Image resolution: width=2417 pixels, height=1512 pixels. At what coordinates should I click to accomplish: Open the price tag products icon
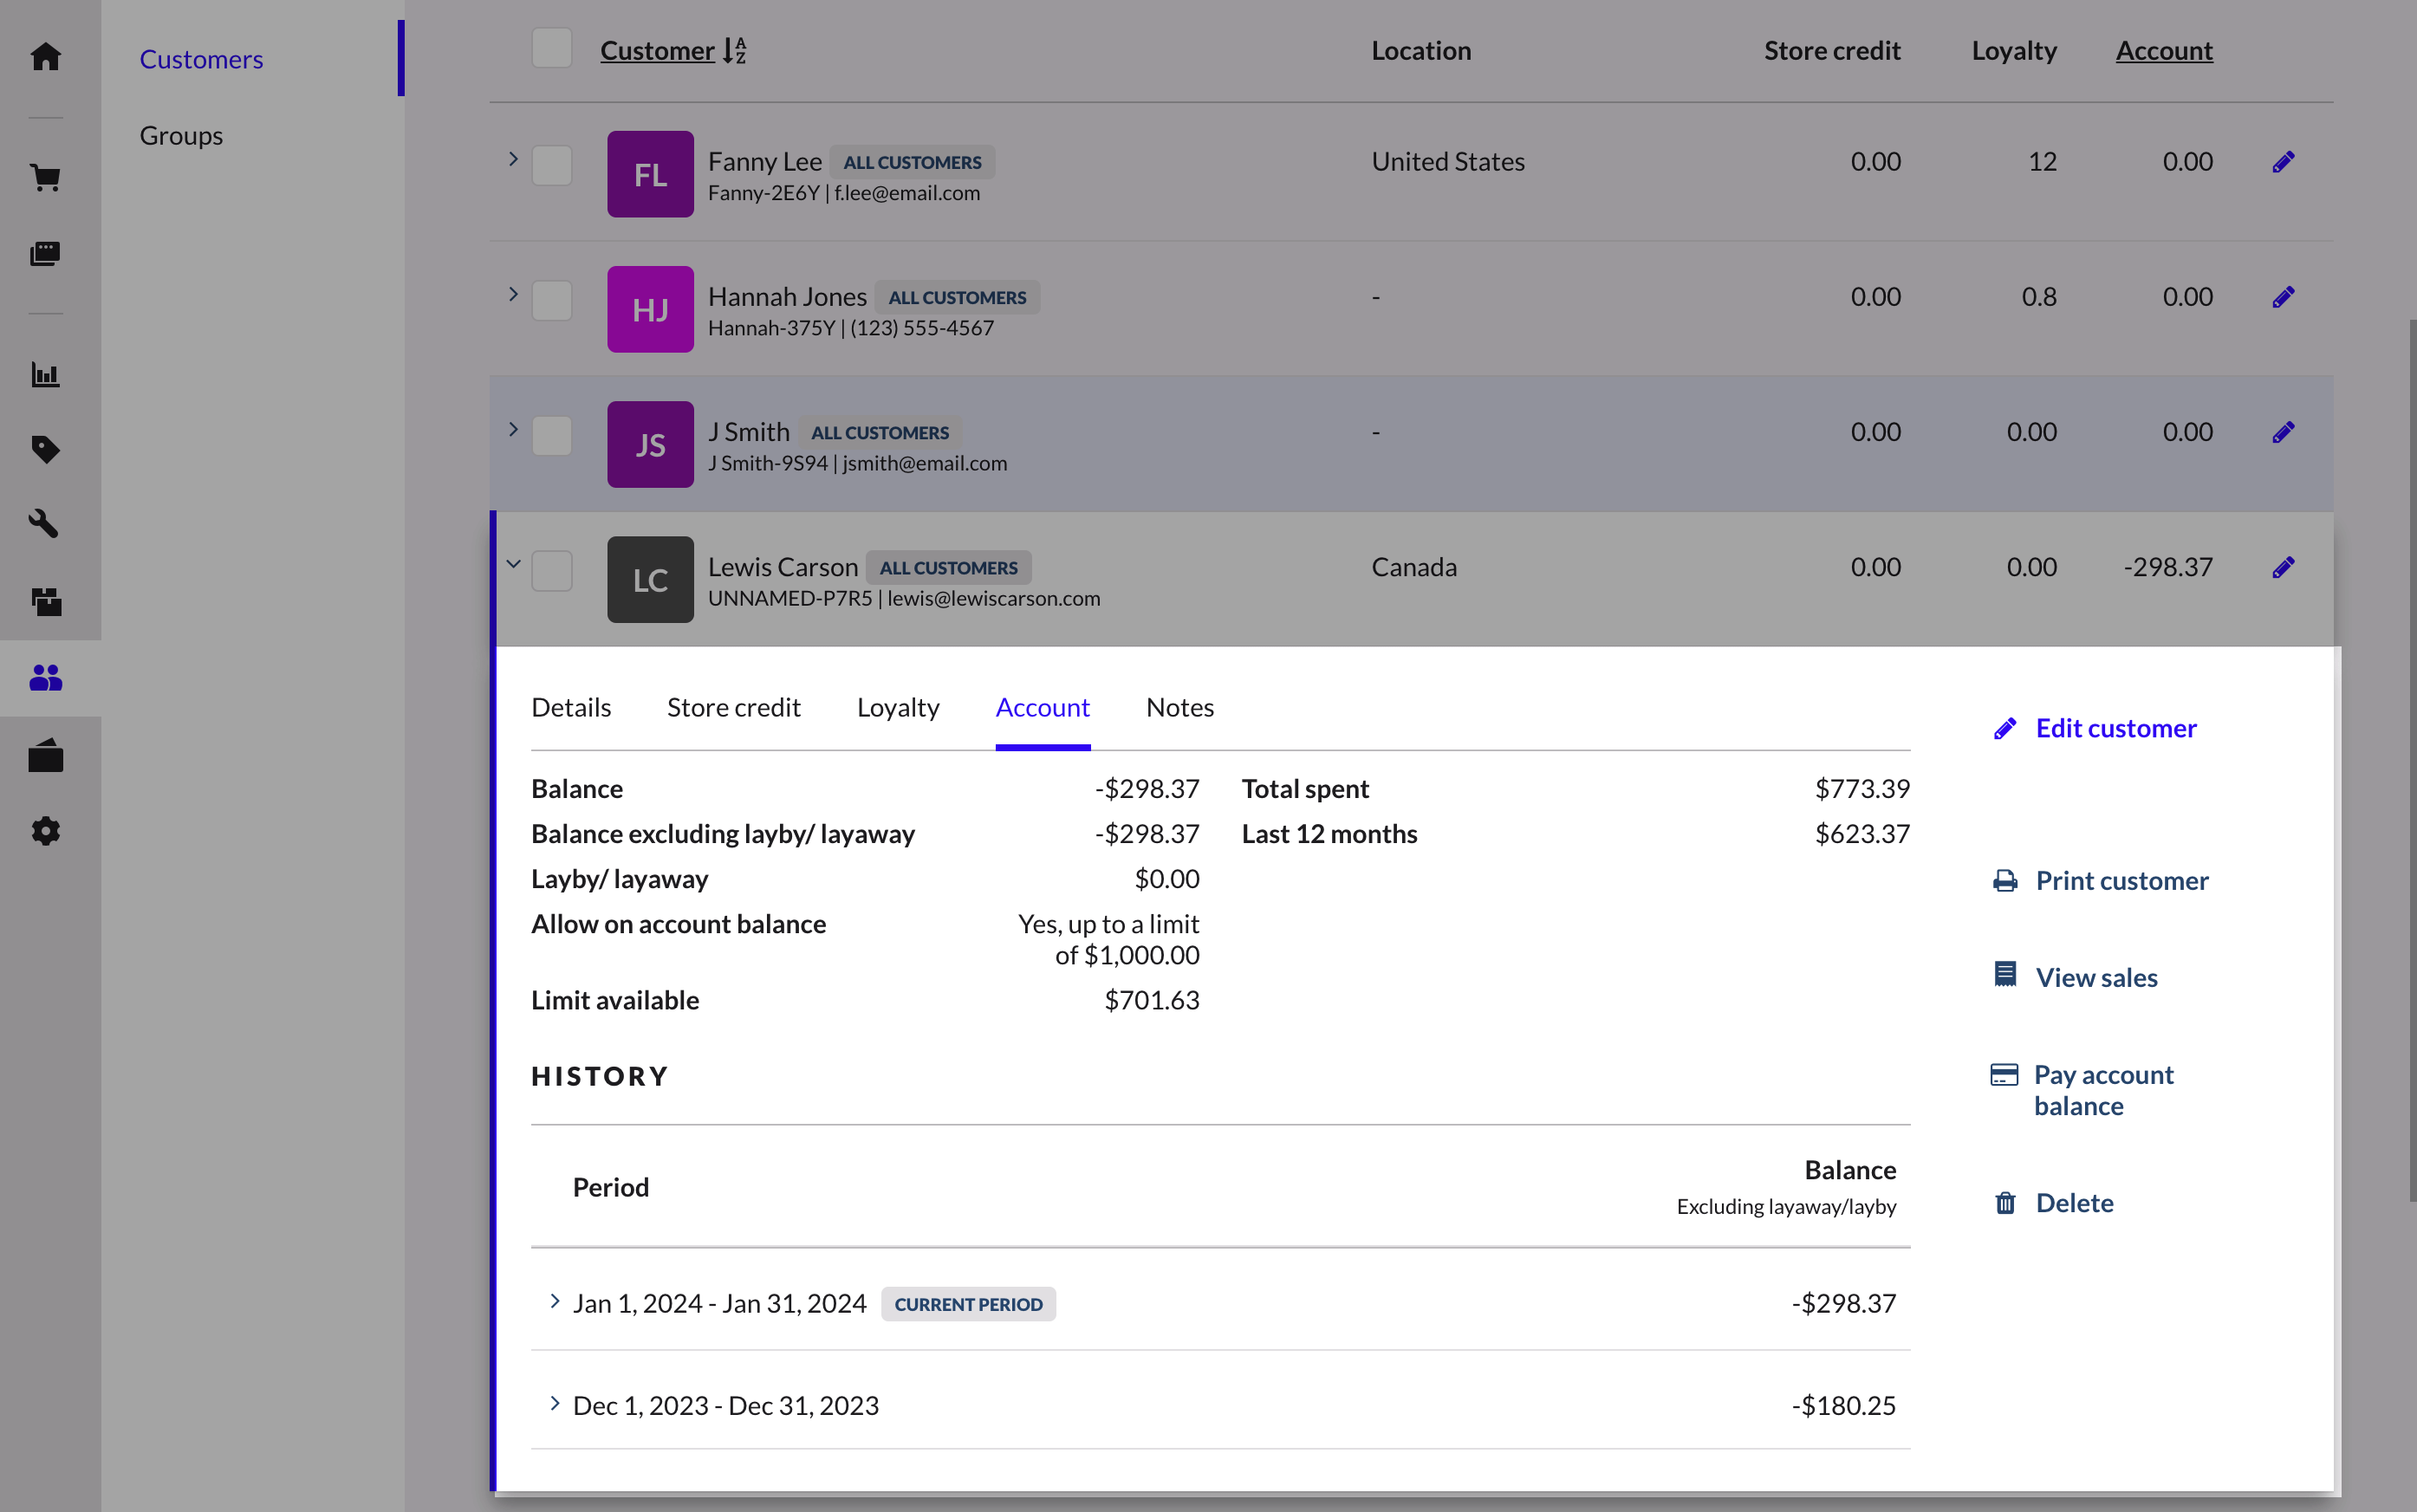click(x=46, y=449)
